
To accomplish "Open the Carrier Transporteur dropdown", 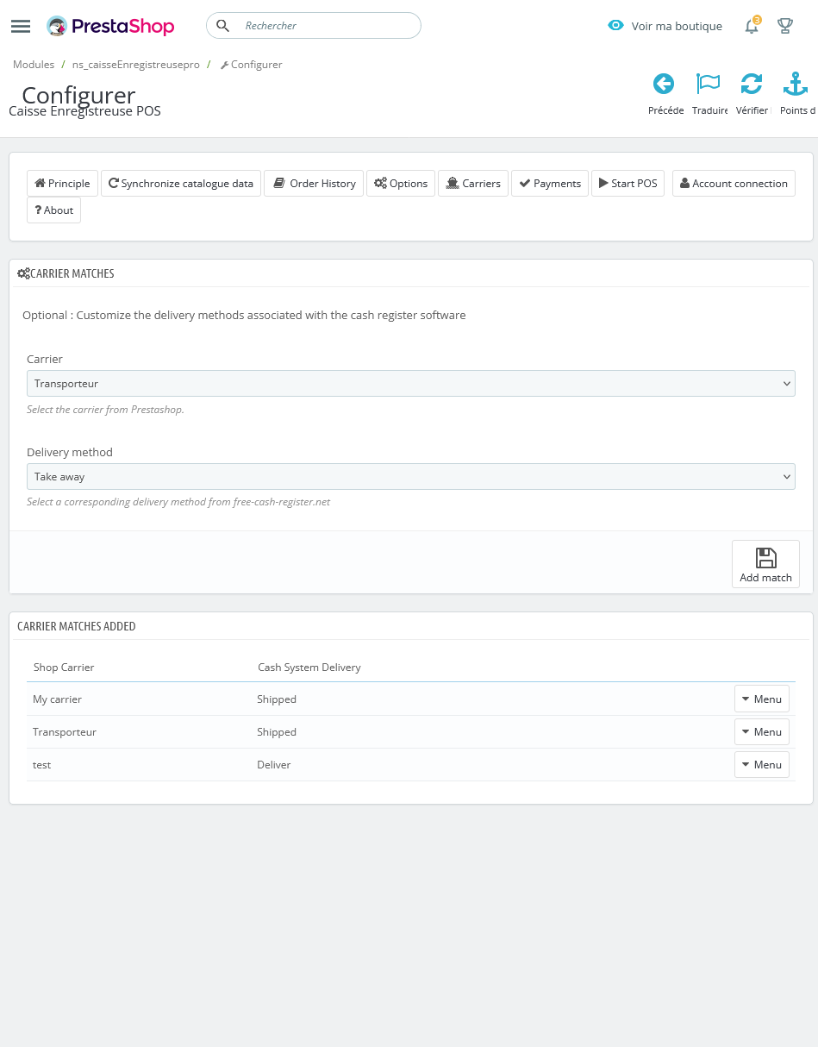I will 410,383.
